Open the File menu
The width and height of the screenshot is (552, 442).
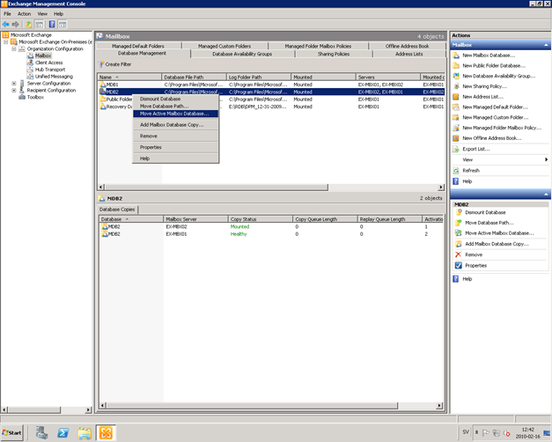click(x=7, y=14)
